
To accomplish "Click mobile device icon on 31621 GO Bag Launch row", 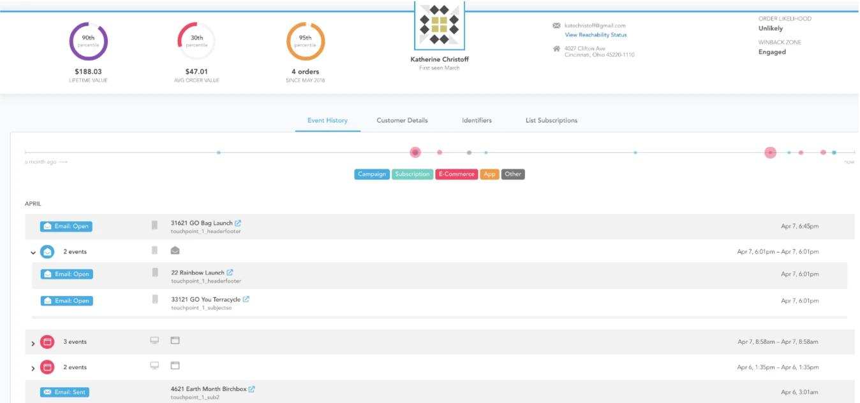I will (154, 225).
